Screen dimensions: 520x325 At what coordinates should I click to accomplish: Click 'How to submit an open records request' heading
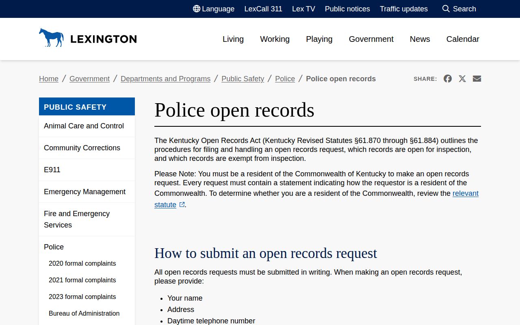[x=266, y=253]
